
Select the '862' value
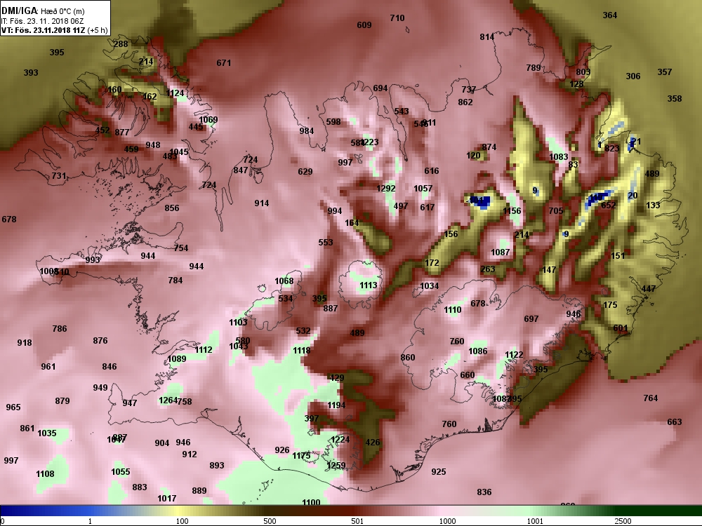click(x=465, y=102)
